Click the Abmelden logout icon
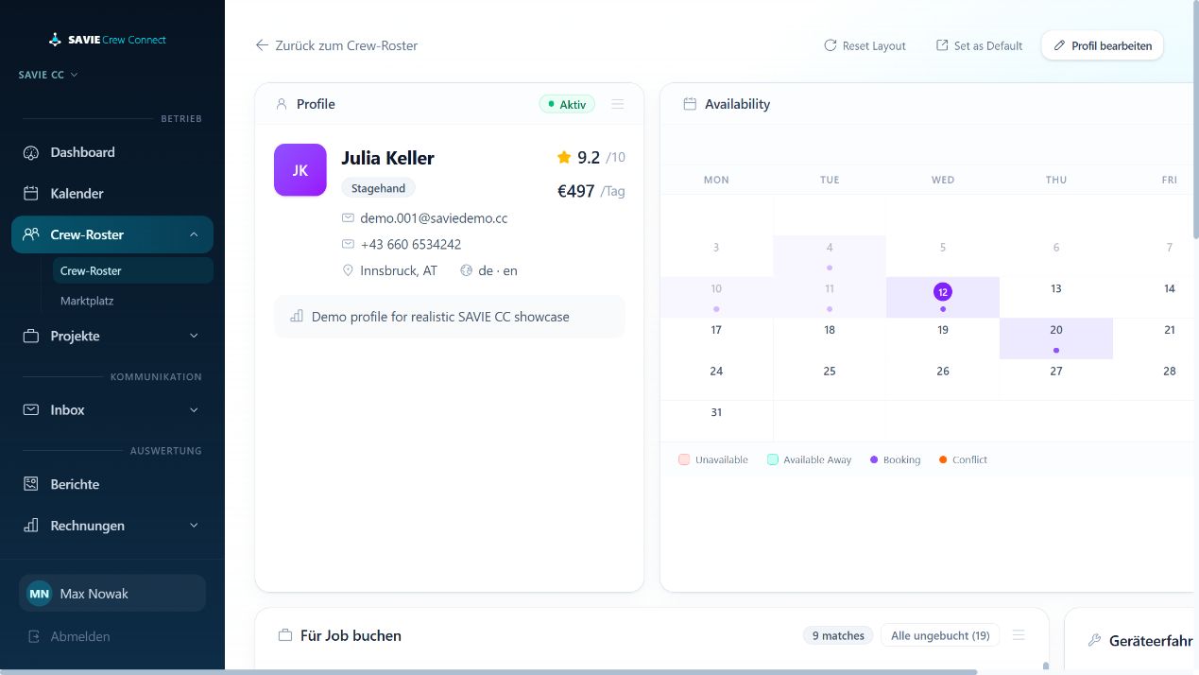 point(34,636)
